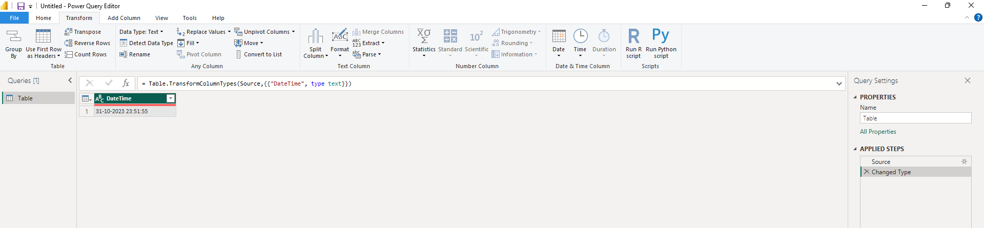
Task: Click the fx add step button
Action: tap(126, 84)
